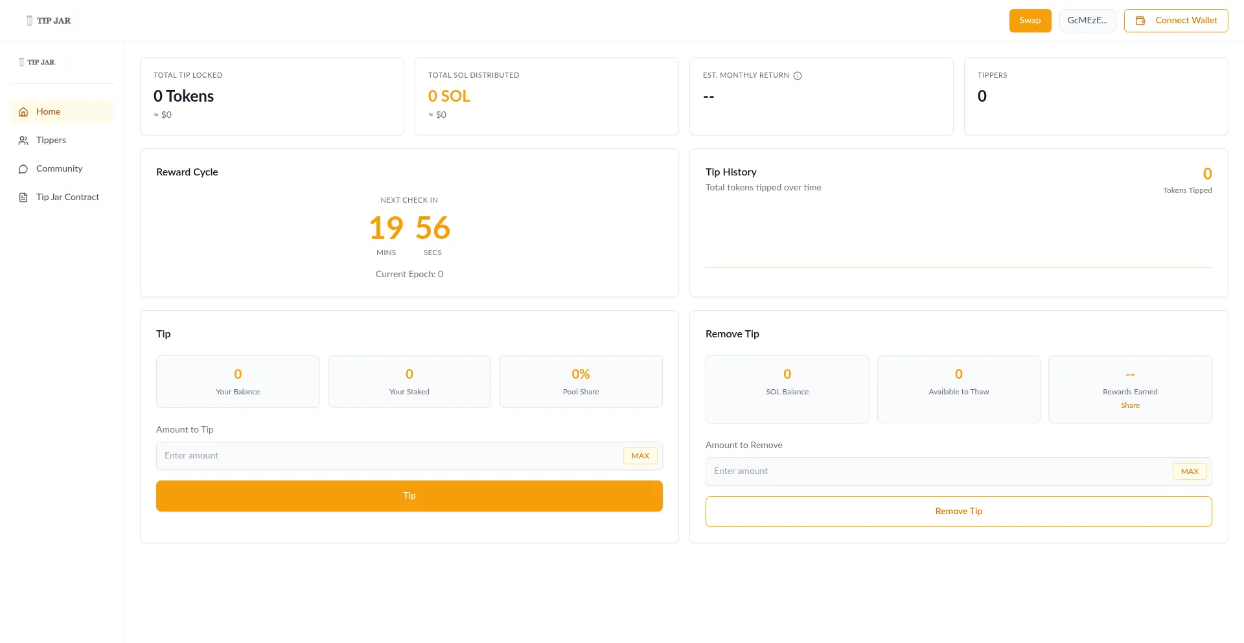Viewport: 1244px width, 643px height.
Task: Click the Share link under Rewards Earned
Action: (1130, 405)
